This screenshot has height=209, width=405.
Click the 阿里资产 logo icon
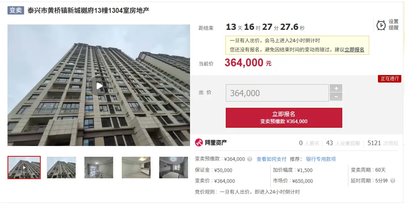(x=199, y=142)
